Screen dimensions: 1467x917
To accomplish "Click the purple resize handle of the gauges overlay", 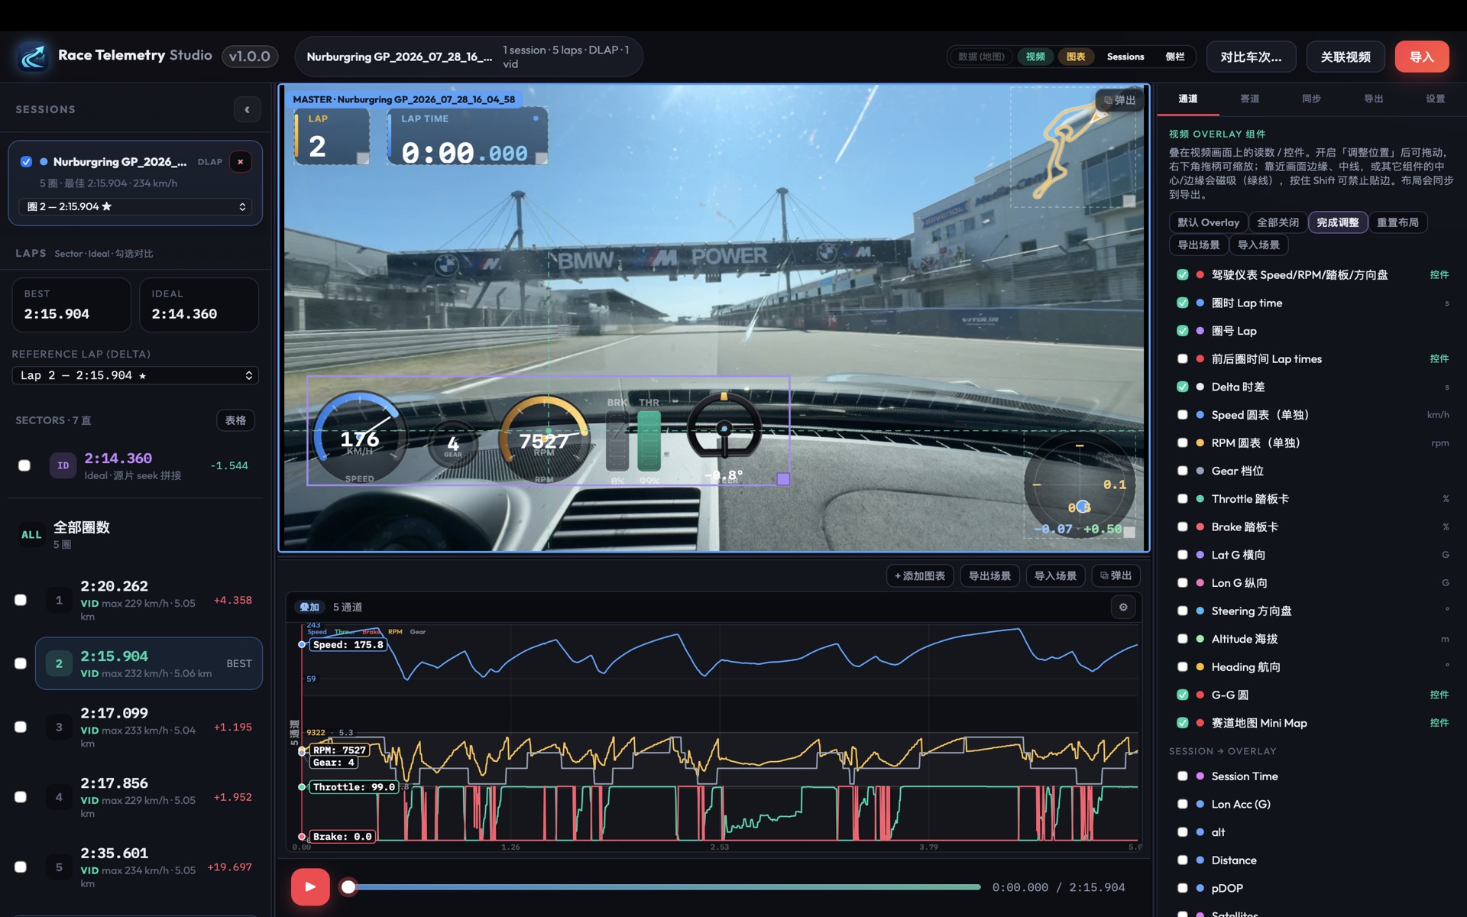I will pos(783,479).
